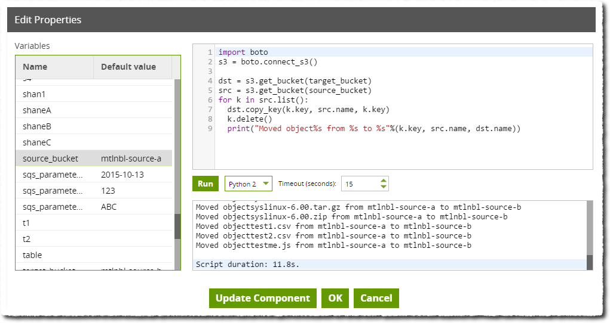The width and height of the screenshot is (610, 323).
Task: Cancel the Edit Properties dialog
Action: pyautogui.click(x=376, y=299)
